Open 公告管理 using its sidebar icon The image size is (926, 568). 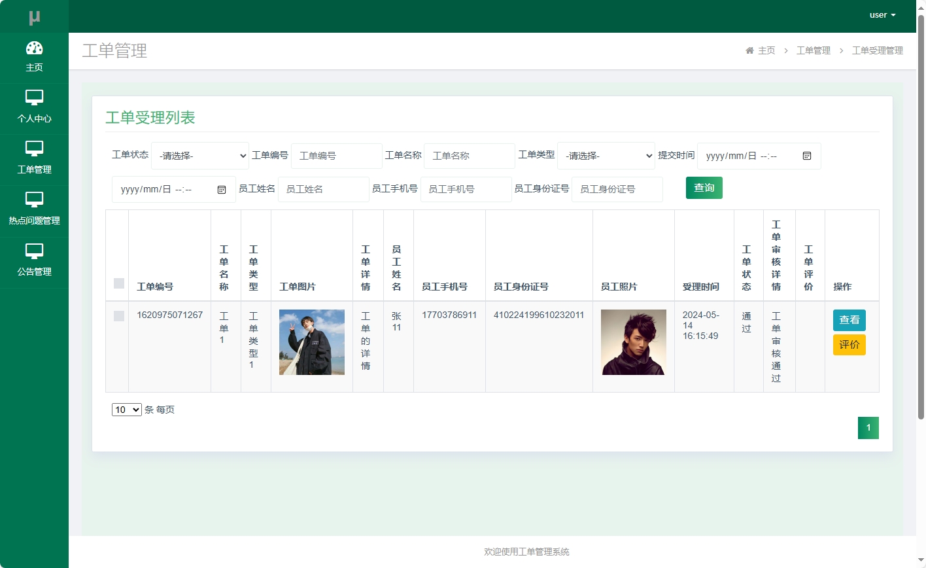pyautogui.click(x=35, y=251)
